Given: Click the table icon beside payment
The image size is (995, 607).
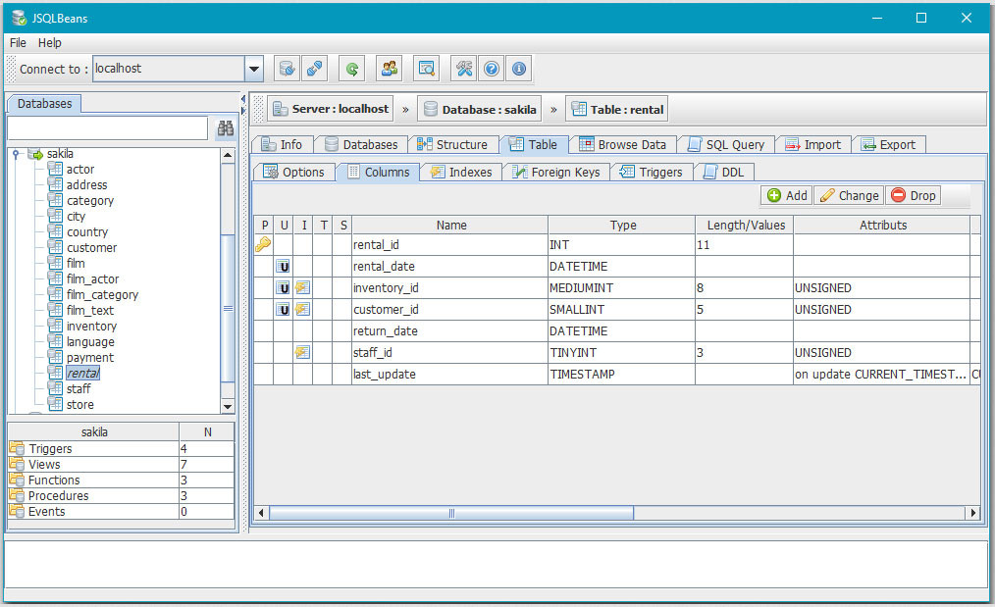Looking at the screenshot, I should pyautogui.click(x=55, y=357).
